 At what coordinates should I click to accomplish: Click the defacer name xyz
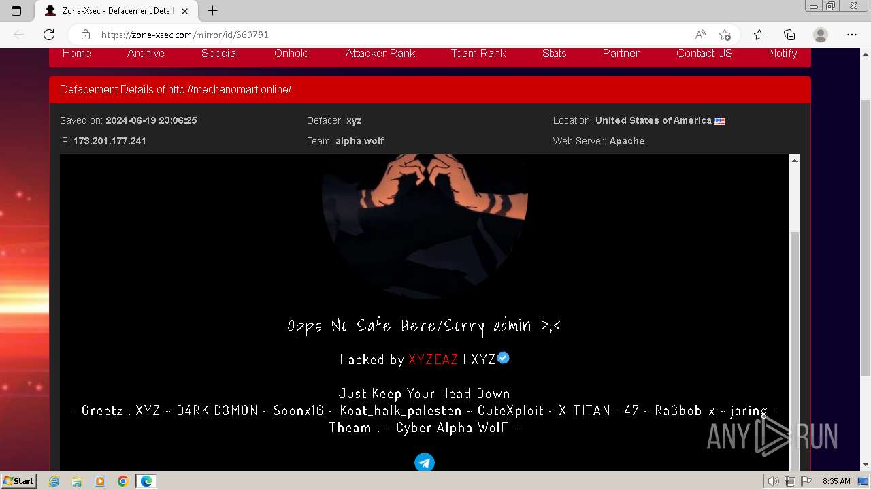(354, 120)
